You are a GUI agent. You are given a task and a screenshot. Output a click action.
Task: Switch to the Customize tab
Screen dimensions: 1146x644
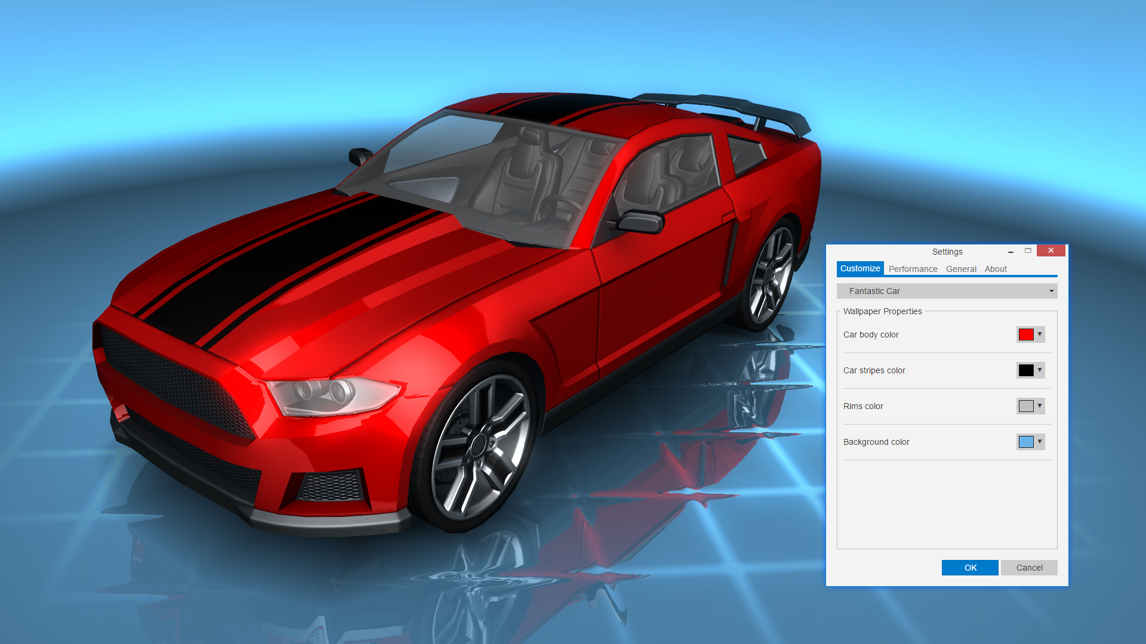pos(860,269)
